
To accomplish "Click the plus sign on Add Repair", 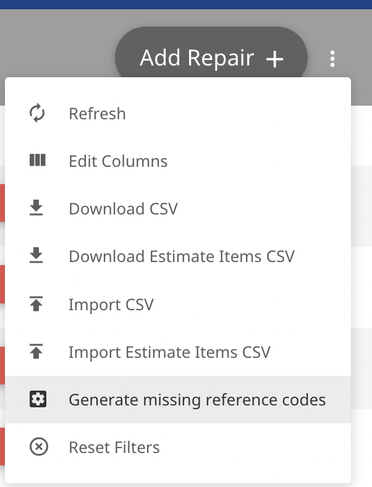I will (275, 59).
